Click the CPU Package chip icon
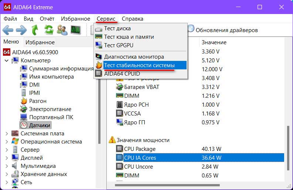 119,149
